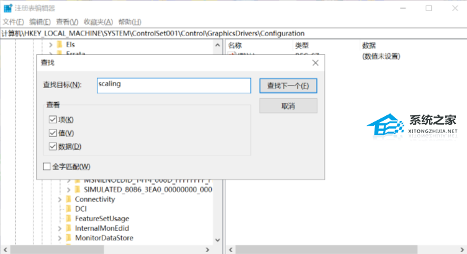Enable the 全字匹配(W) checkbox
The image size is (467, 254).
(47, 167)
